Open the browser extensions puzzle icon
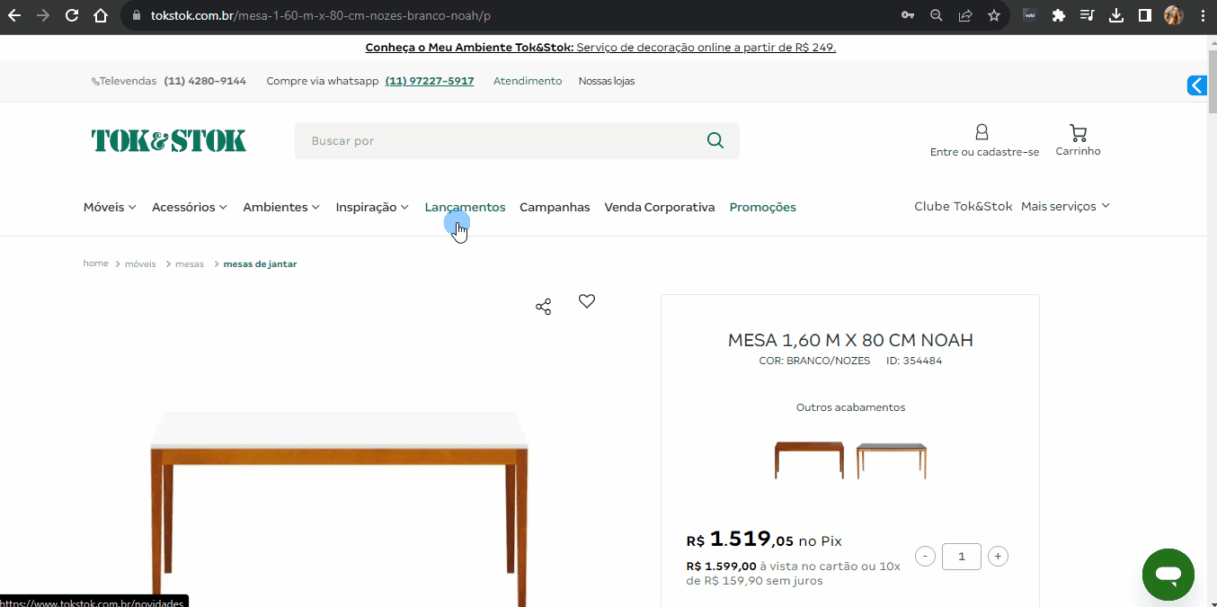Screen dimensions: 1217x607 1059,15
